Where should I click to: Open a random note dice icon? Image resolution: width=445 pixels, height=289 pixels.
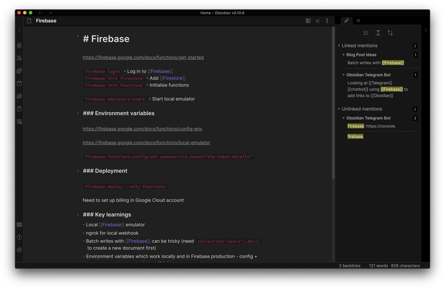19,109
